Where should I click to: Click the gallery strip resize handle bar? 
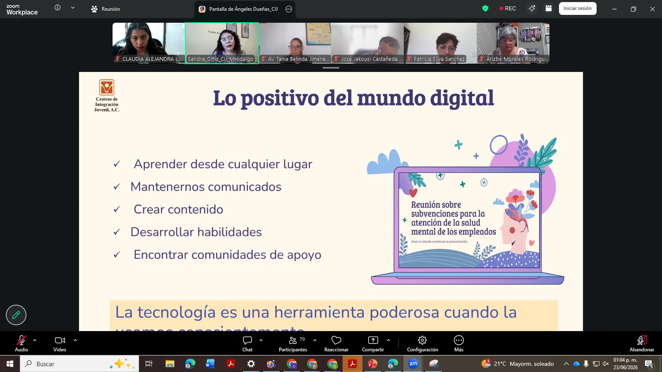click(x=331, y=67)
